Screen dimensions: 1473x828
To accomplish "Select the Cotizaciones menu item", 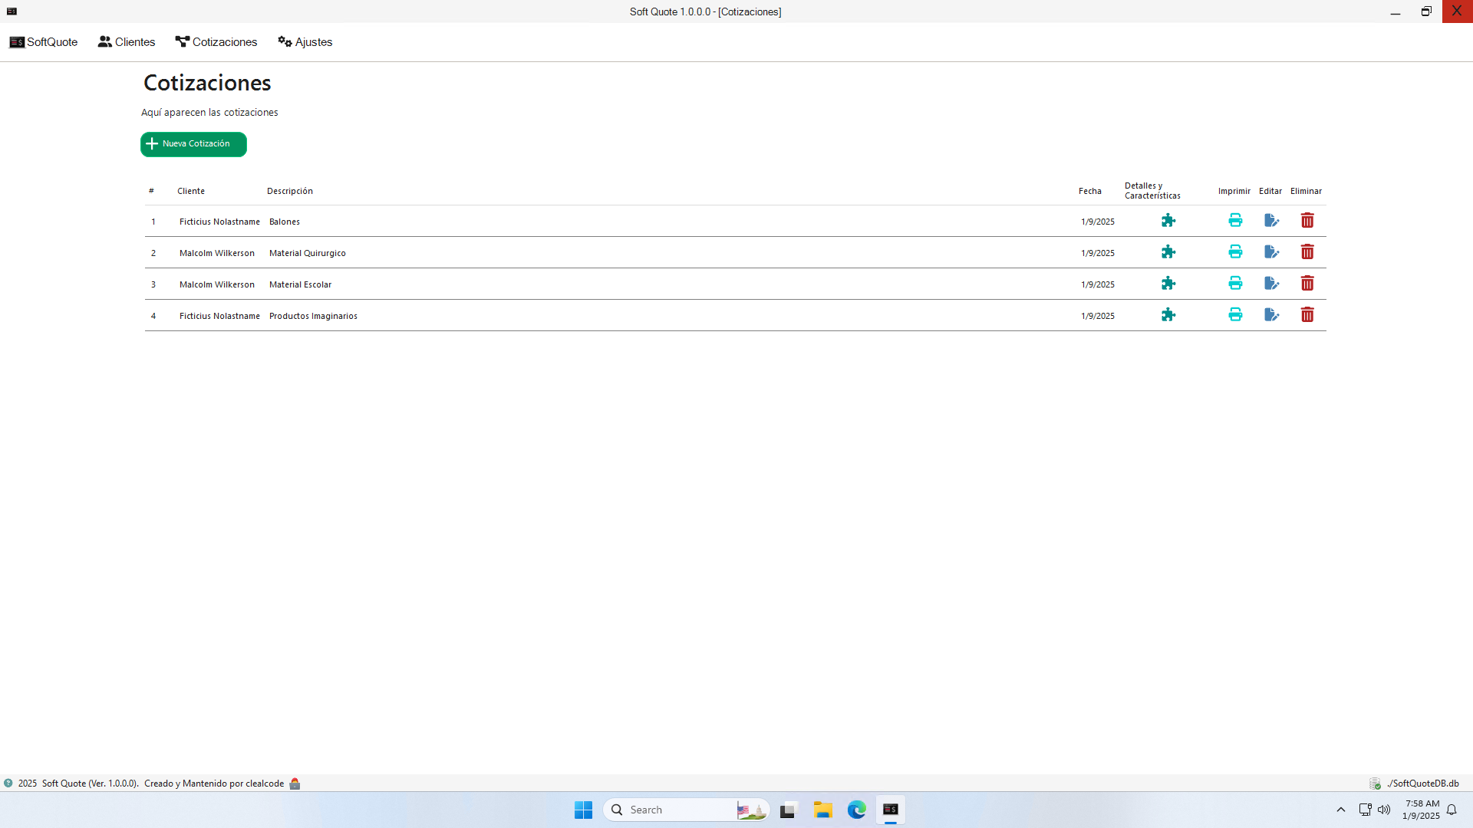I will (x=216, y=42).
